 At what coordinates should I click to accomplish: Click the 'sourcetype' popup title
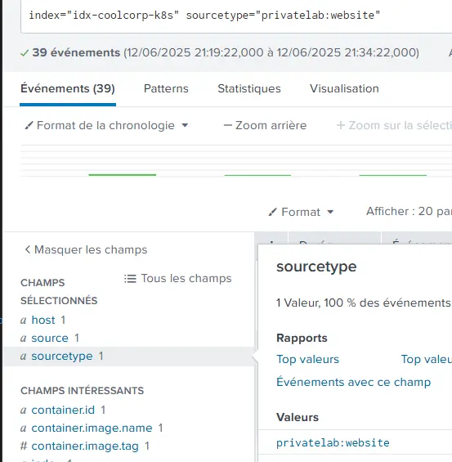pos(316,267)
